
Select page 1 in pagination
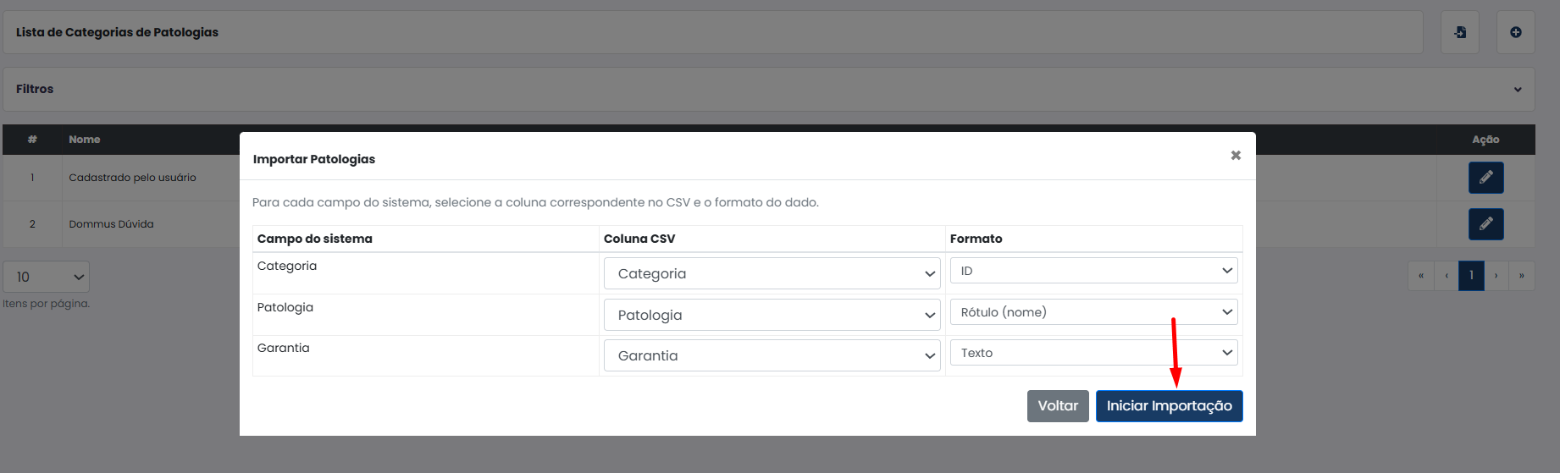coord(1471,276)
